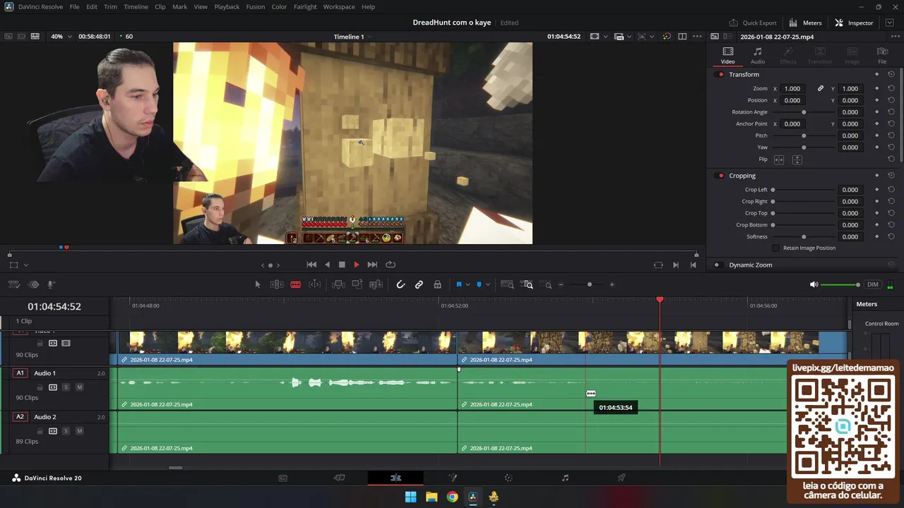Toggle Cropping section enable switch
Image resolution: width=904 pixels, height=508 pixels.
point(720,176)
